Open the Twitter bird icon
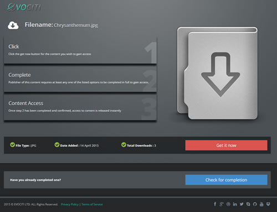The height and width of the screenshot is (212, 277). pyautogui.click(x=242, y=204)
